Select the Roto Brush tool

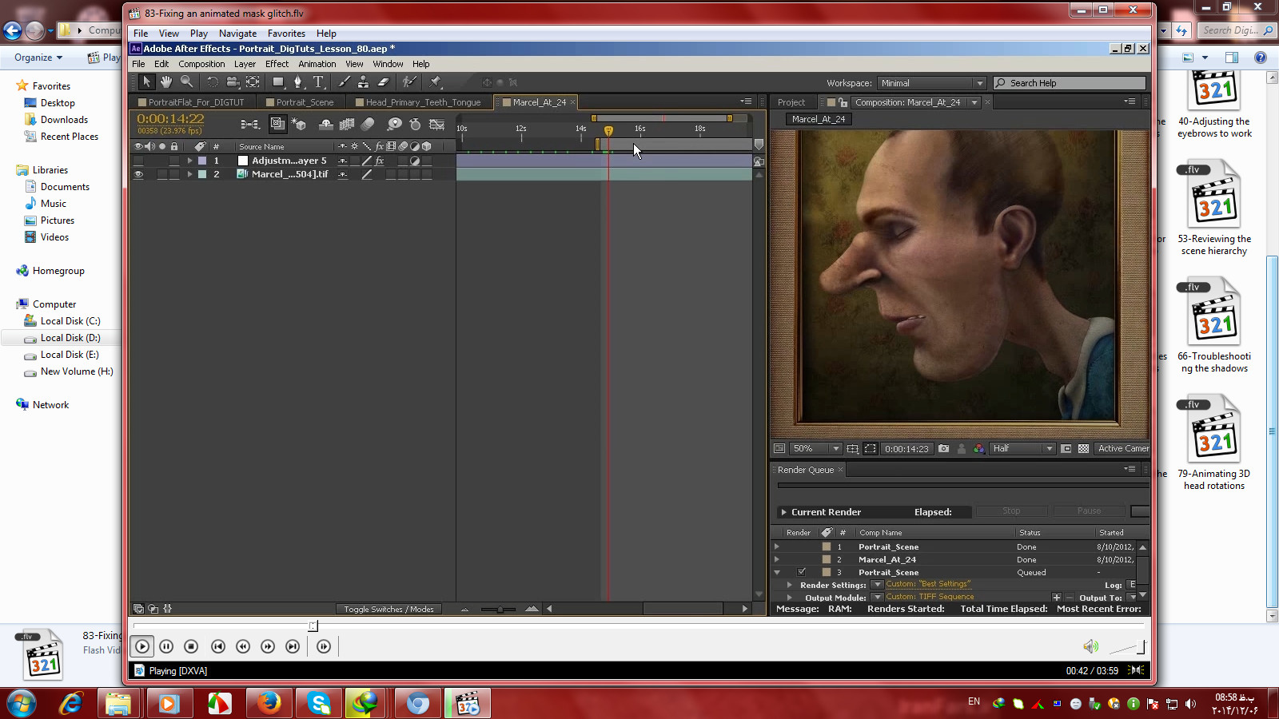point(409,81)
